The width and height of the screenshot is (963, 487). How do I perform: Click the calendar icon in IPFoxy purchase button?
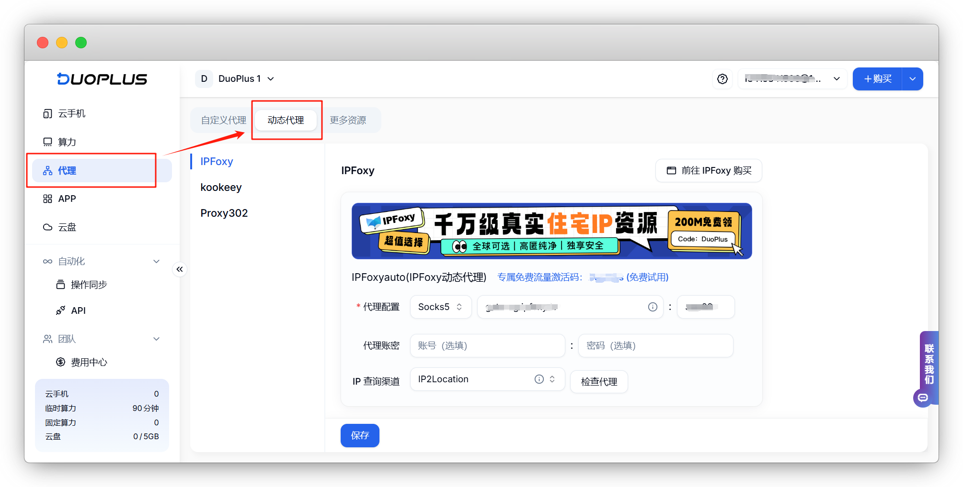[x=672, y=171]
